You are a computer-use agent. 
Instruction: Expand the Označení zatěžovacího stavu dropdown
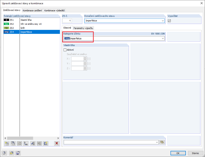[x=163, y=21]
